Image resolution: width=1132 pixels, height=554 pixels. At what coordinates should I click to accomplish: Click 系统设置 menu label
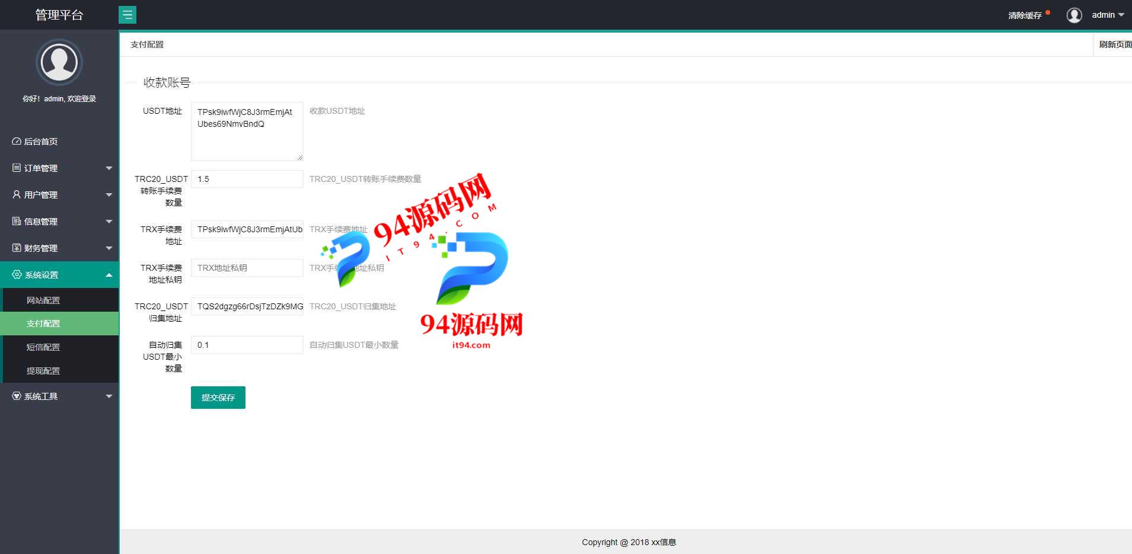pos(42,275)
